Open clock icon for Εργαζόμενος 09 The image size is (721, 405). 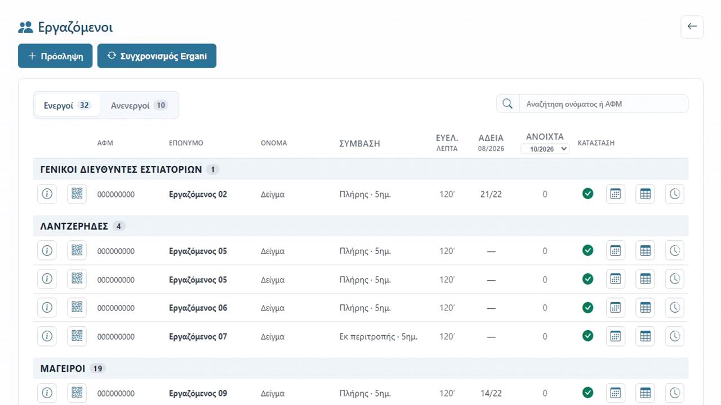(675, 393)
